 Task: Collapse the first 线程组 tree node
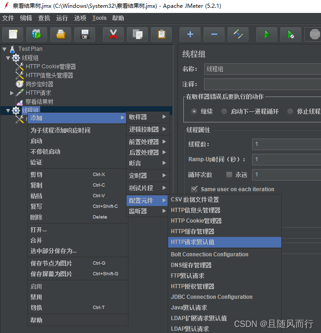(x=8, y=58)
